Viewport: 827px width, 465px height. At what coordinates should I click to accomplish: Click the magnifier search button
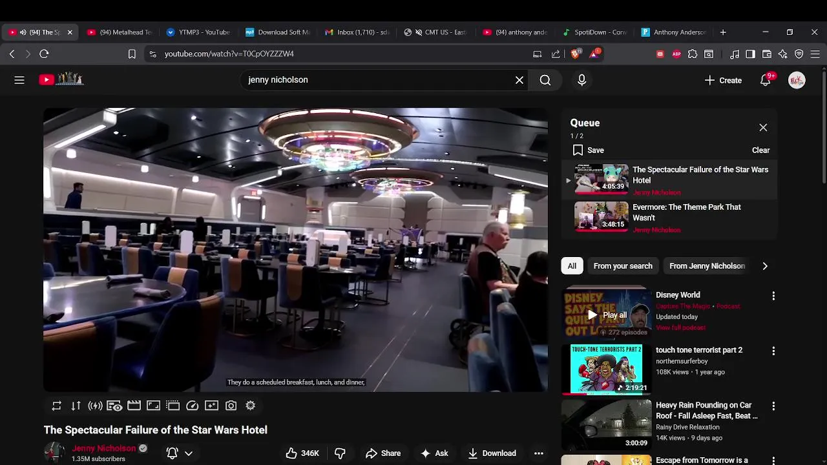click(545, 80)
